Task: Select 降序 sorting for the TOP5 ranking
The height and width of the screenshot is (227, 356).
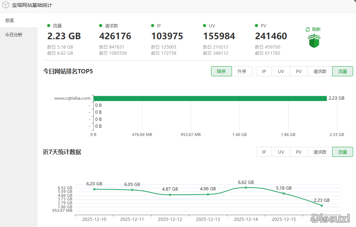Action: point(221,71)
